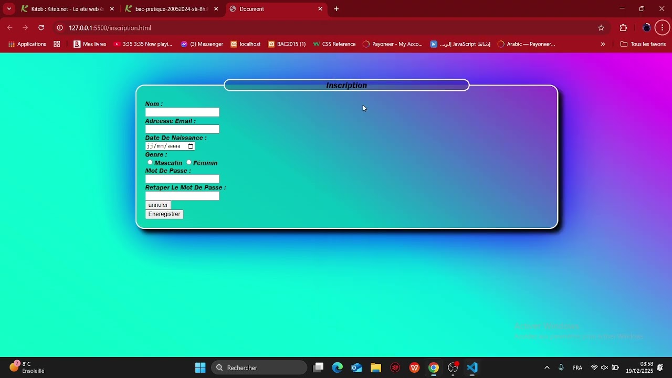
Task: Open the Chrome three-dot menu
Action: pyautogui.click(x=663, y=28)
